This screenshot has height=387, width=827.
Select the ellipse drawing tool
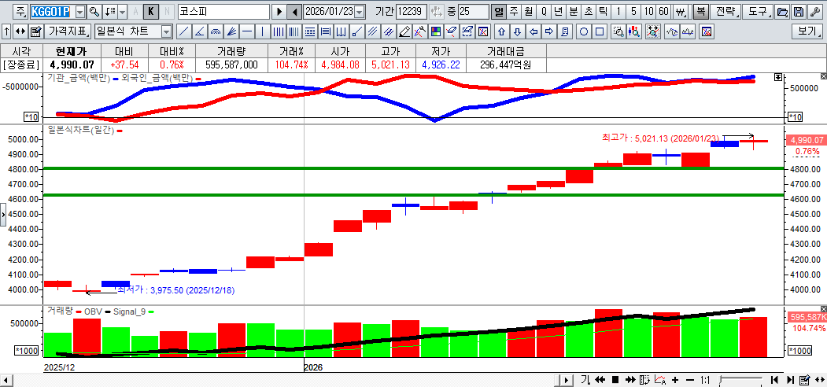coord(584,31)
